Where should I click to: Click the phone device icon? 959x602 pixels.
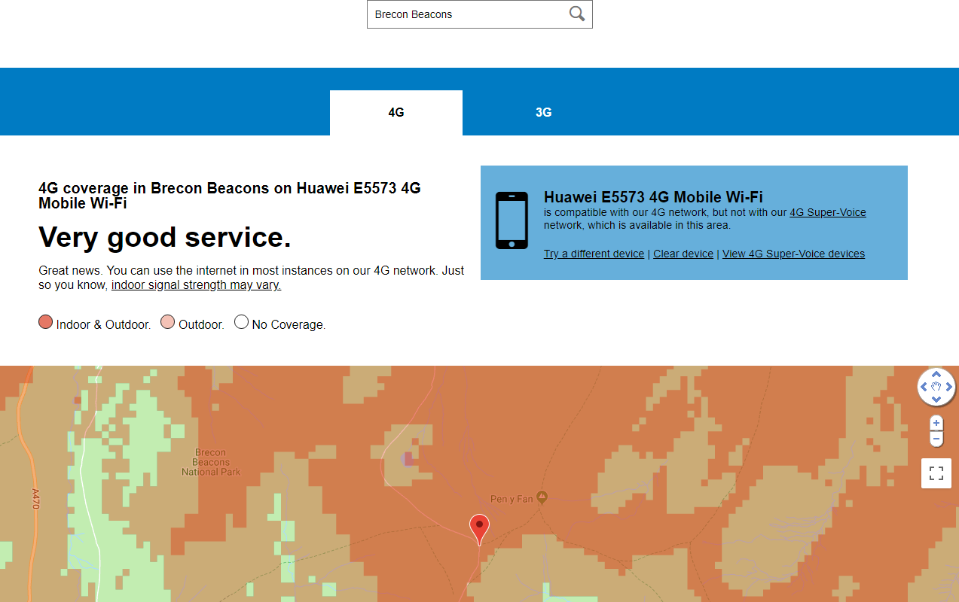[512, 220]
